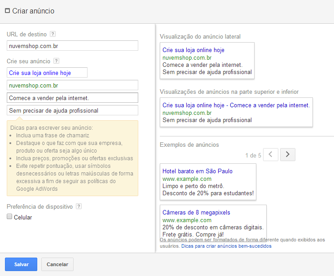
Task: Click 'nuvemshop.com.br' in side ad preview
Action: [187, 58]
